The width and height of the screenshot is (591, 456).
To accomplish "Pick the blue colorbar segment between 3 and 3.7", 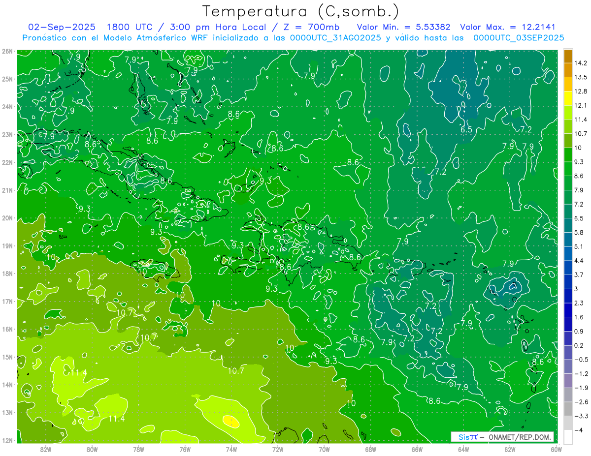I will [568, 281].
